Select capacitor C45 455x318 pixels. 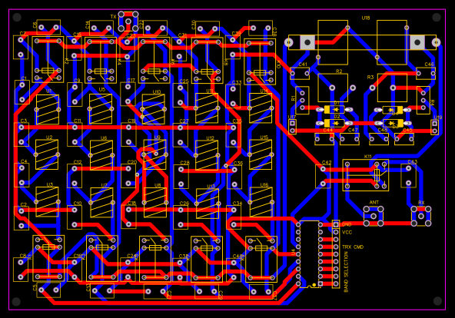click(404, 139)
